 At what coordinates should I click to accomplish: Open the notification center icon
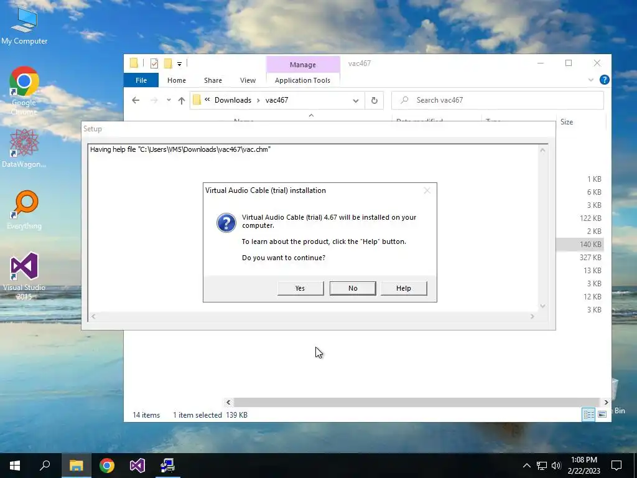pyautogui.click(x=616, y=466)
